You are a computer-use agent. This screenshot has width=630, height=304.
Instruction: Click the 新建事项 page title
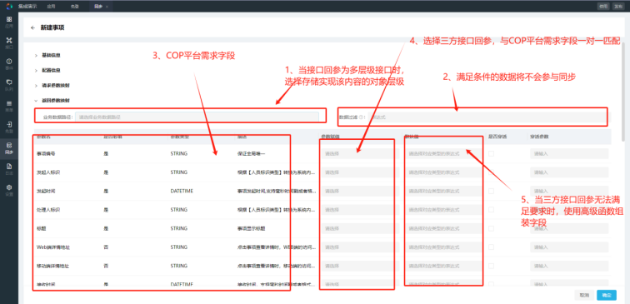click(x=52, y=27)
